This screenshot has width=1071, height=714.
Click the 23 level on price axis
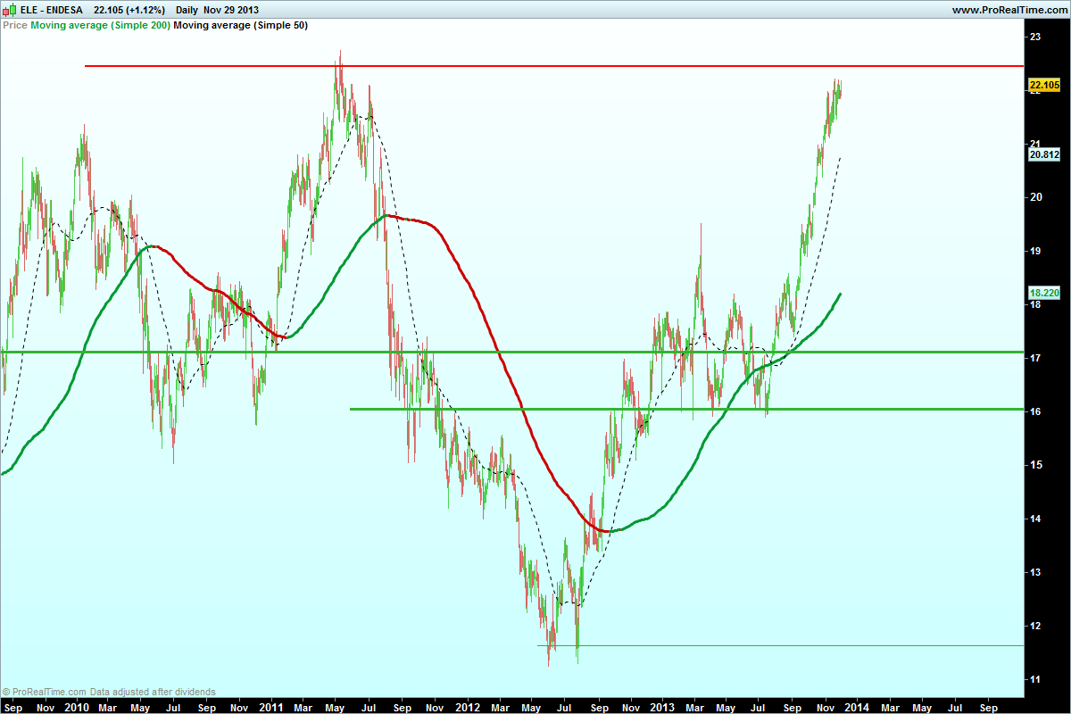(x=1034, y=37)
